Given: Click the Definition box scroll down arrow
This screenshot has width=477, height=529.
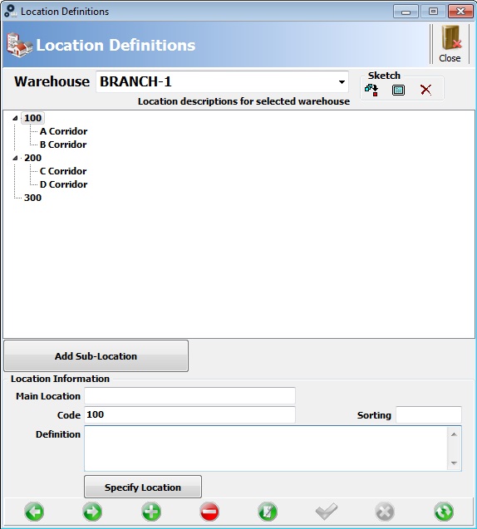Looking at the screenshot, I should pos(454,463).
